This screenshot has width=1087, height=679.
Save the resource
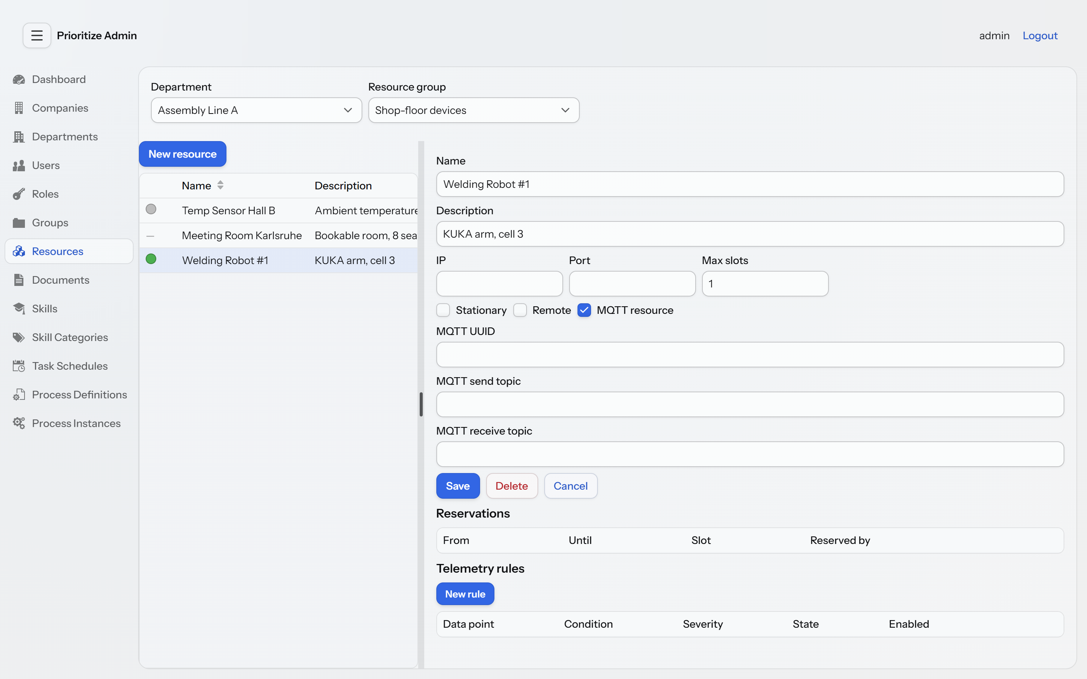tap(458, 486)
